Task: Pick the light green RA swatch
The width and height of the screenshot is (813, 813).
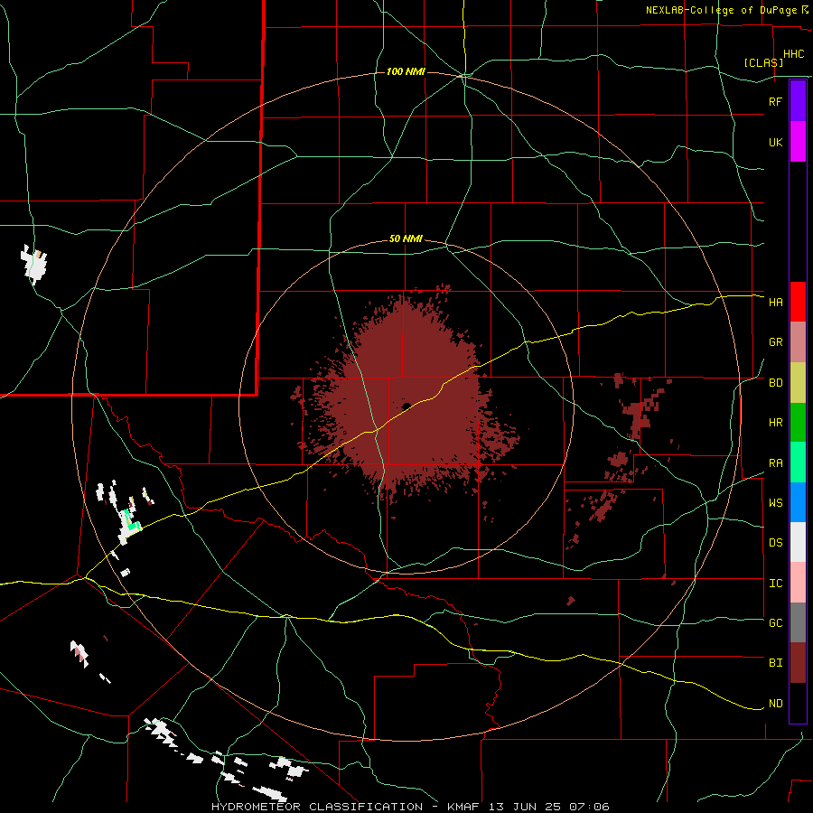Action: point(798,463)
